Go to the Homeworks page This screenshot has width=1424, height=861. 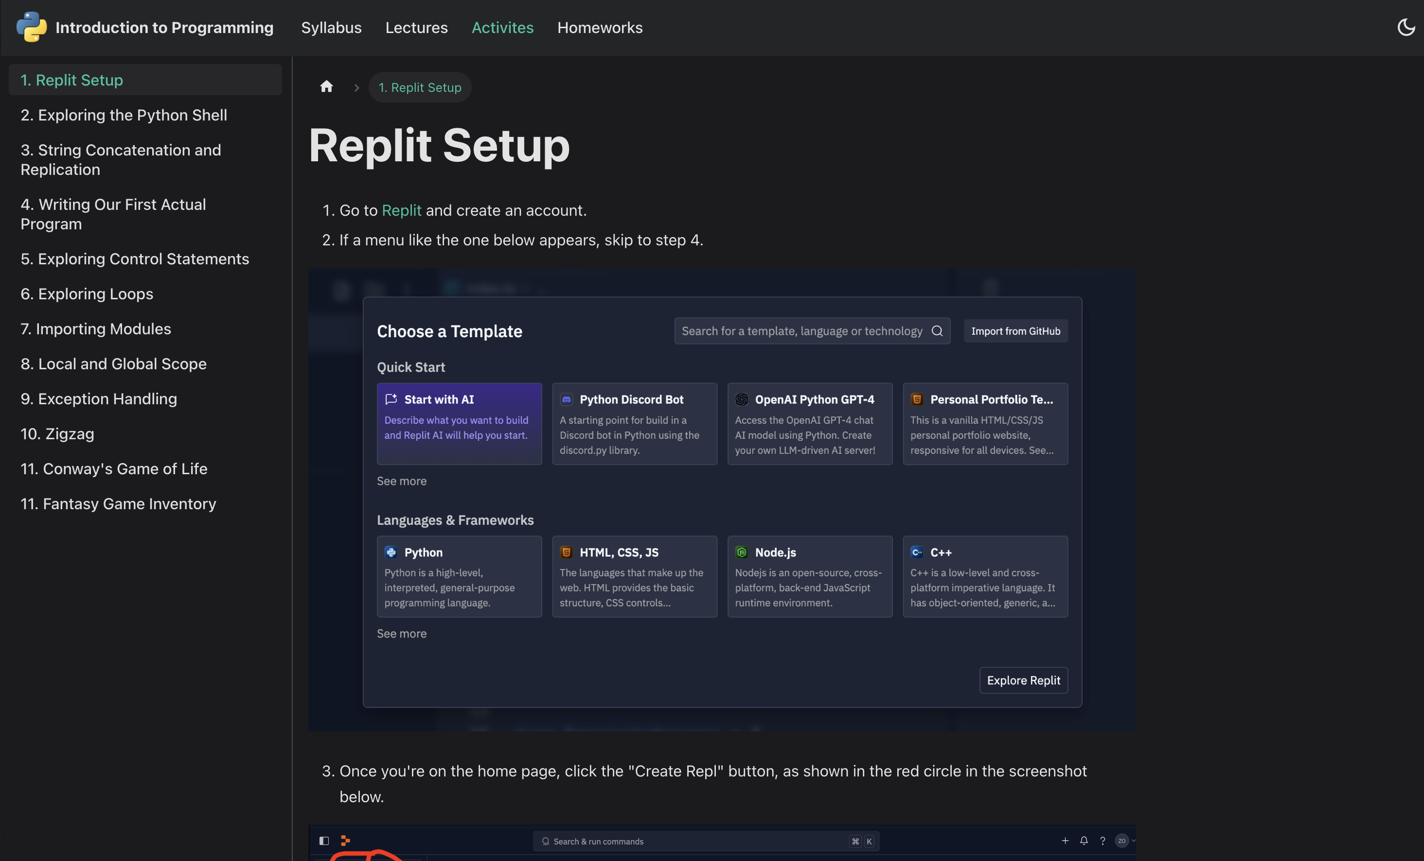[600, 27]
